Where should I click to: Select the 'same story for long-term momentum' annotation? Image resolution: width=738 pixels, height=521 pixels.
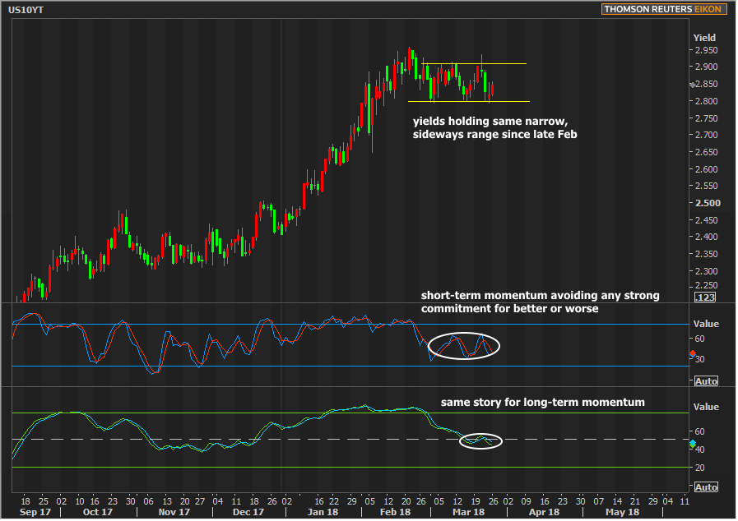[542, 403]
